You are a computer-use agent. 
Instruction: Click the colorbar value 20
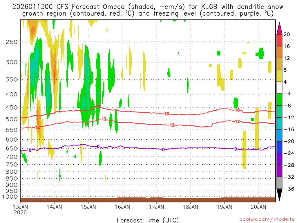pos(287,34)
